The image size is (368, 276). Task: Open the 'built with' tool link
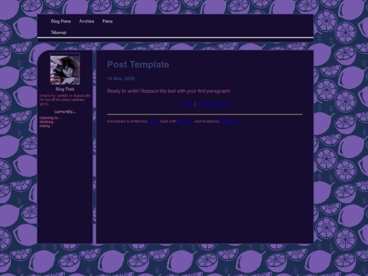coord(185,121)
